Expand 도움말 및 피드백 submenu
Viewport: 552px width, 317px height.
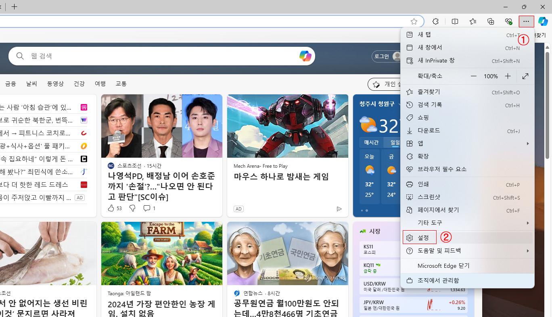click(x=467, y=250)
